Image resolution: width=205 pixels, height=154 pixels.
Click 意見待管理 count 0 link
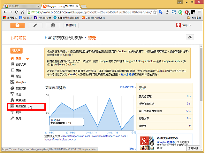point(188,96)
